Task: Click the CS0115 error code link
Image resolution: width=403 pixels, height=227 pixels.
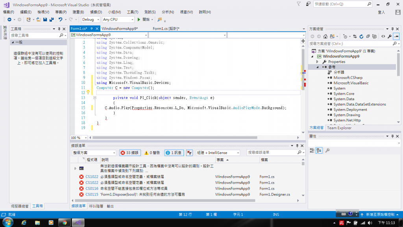Action: (92, 194)
